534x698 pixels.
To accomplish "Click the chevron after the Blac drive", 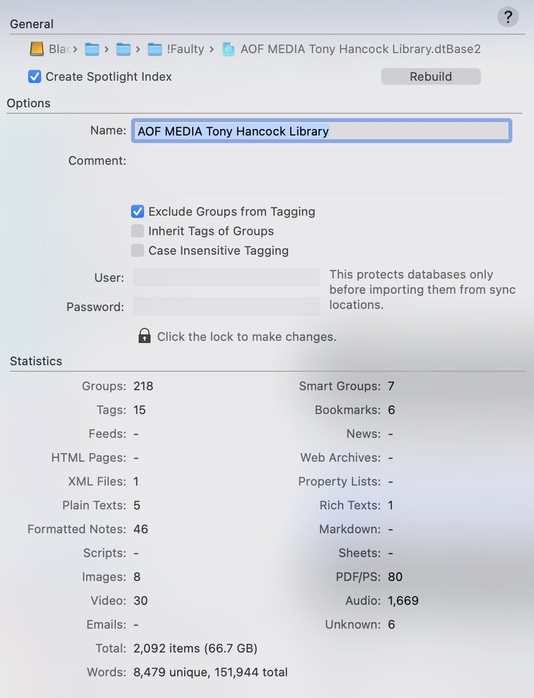I will [75, 49].
